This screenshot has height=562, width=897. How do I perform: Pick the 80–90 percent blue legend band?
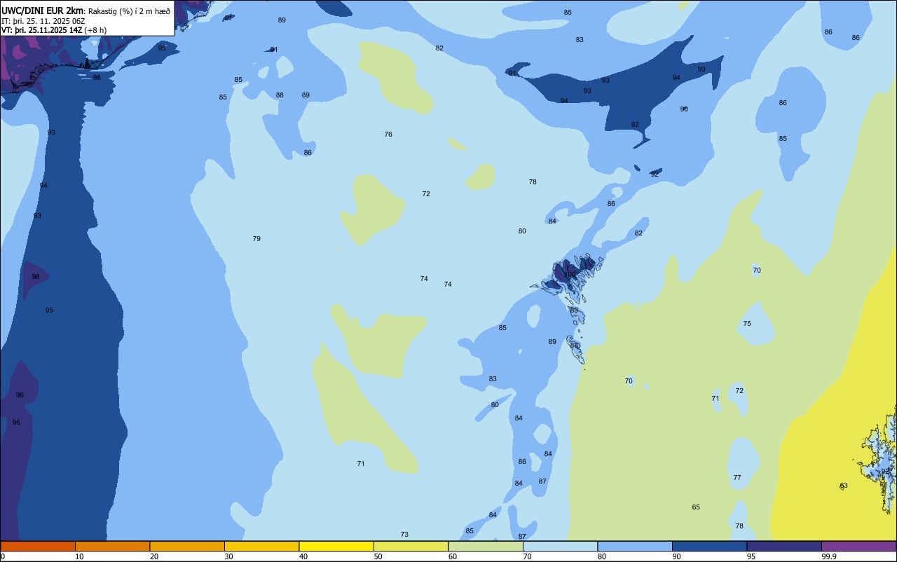635,546
